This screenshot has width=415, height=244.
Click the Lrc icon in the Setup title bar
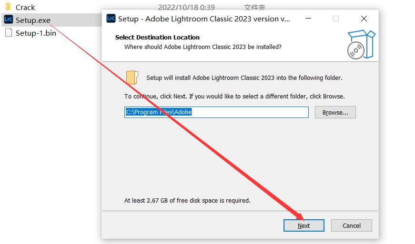[x=111, y=19]
